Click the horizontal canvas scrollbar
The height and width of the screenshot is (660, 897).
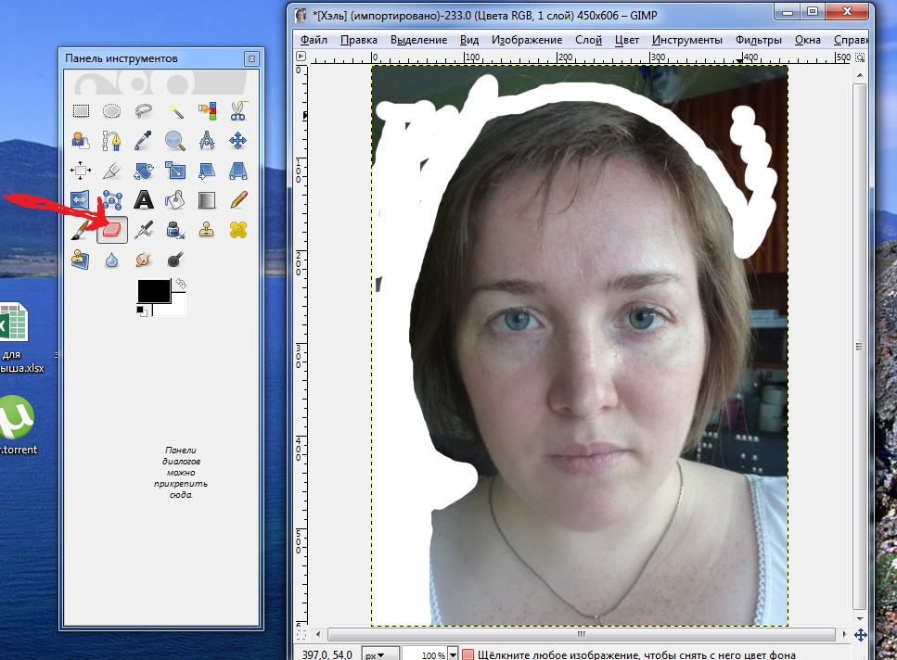click(582, 634)
